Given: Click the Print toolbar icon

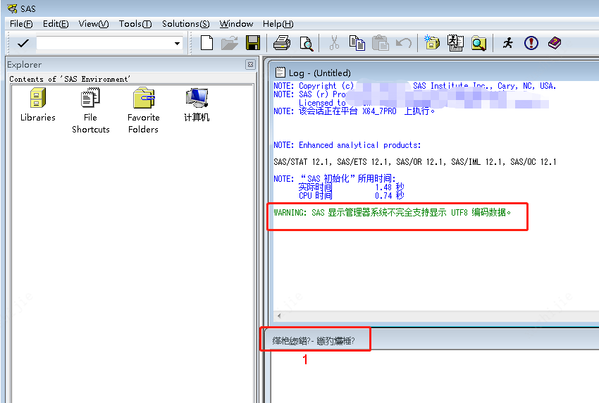Looking at the screenshot, I should 282,43.
